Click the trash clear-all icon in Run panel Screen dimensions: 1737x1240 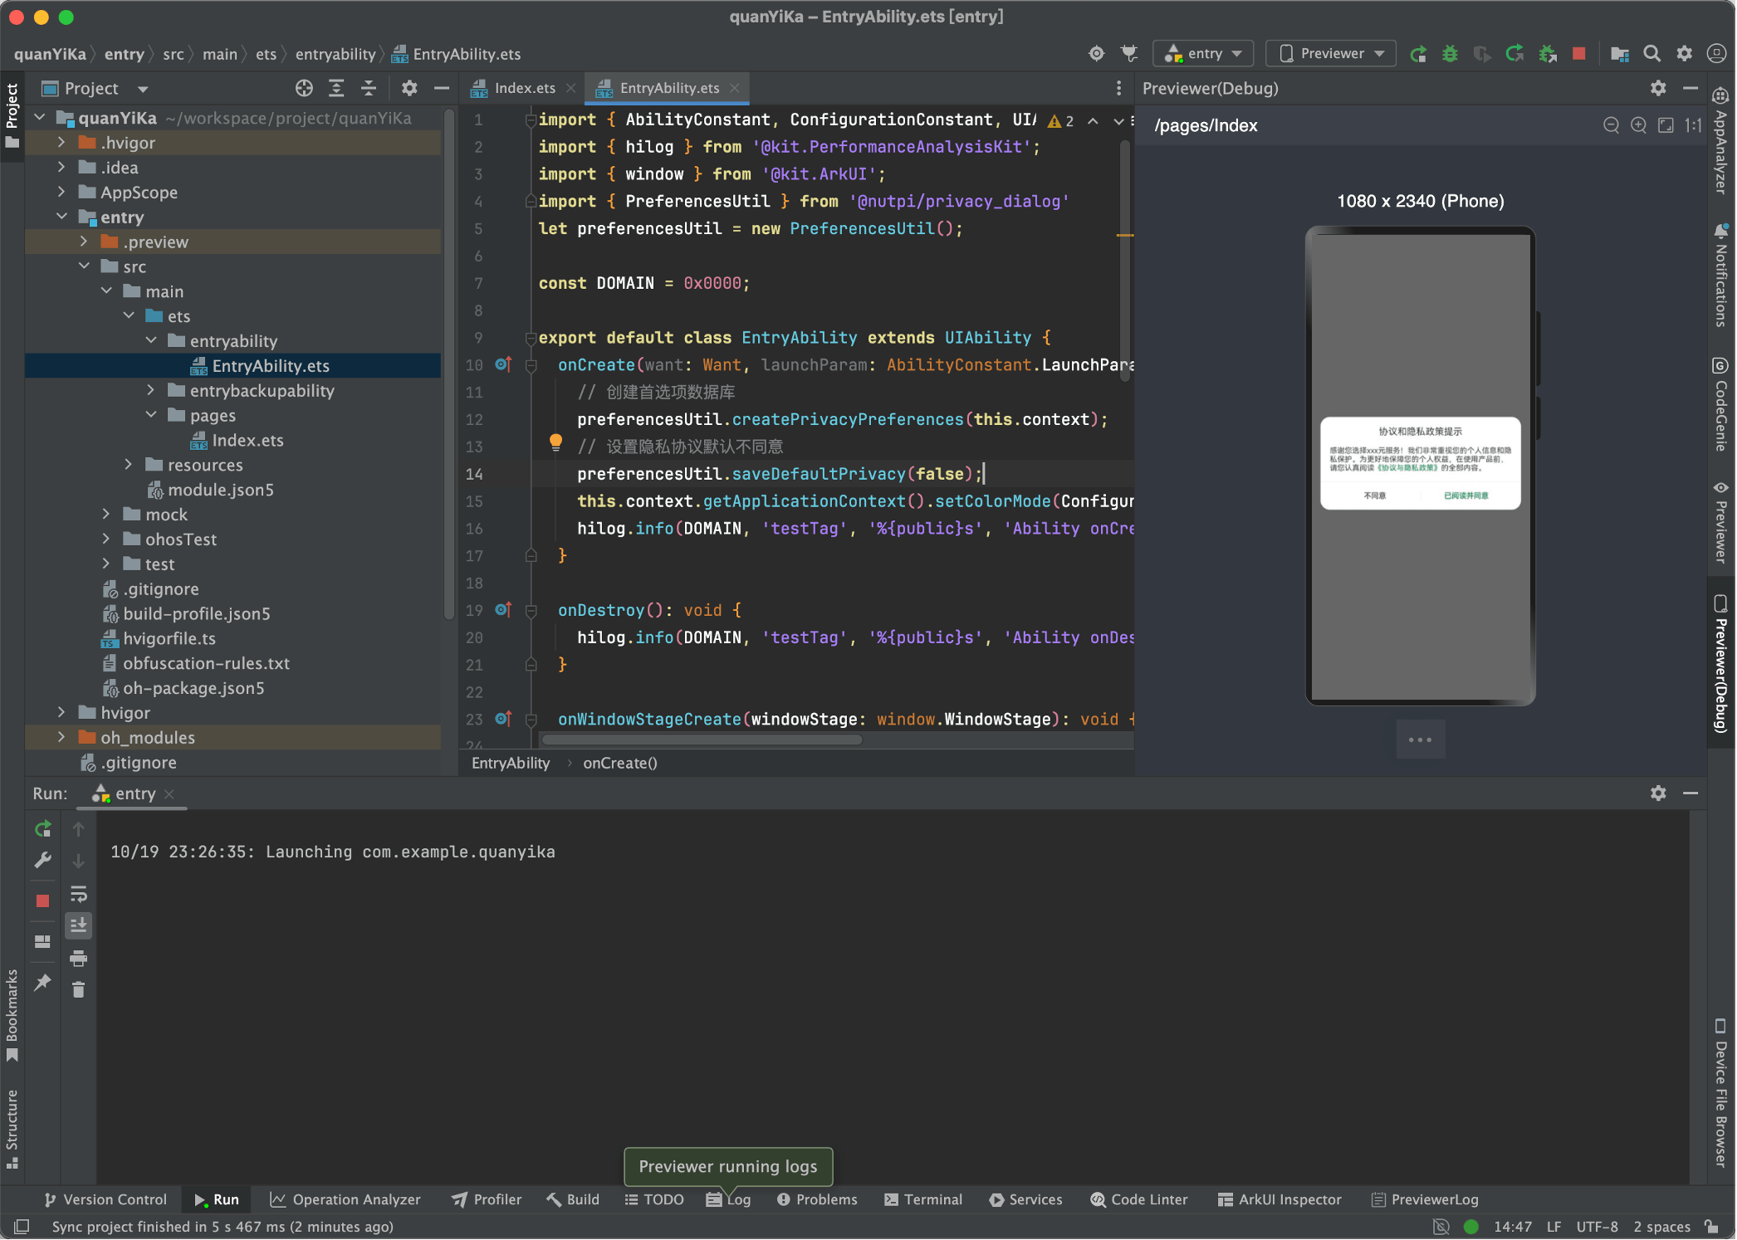tap(78, 990)
